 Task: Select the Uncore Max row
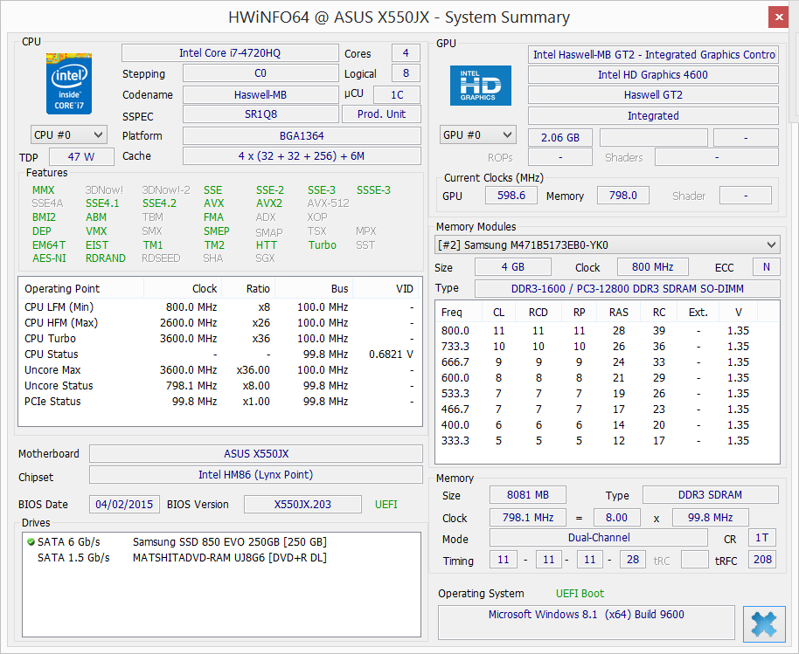click(x=220, y=370)
